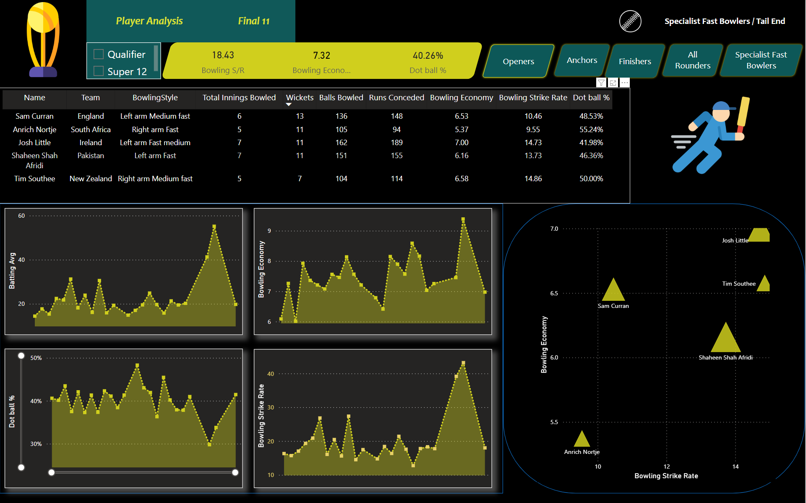Click the Wickets column sort arrow
The width and height of the screenshot is (806, 503).
pos(289,104)
